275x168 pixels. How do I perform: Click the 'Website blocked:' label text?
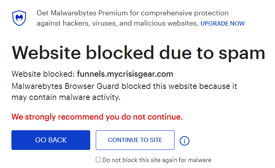pos(43,74)
